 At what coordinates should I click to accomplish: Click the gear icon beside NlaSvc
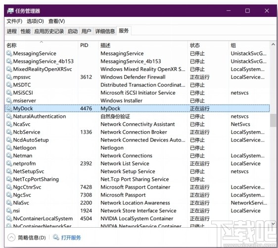9,203
